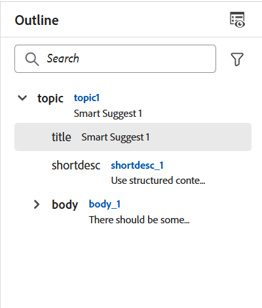Select the title element row
The width and height of the screenshot is (262, 308).
pyautogui.click(x=133, y=137)
